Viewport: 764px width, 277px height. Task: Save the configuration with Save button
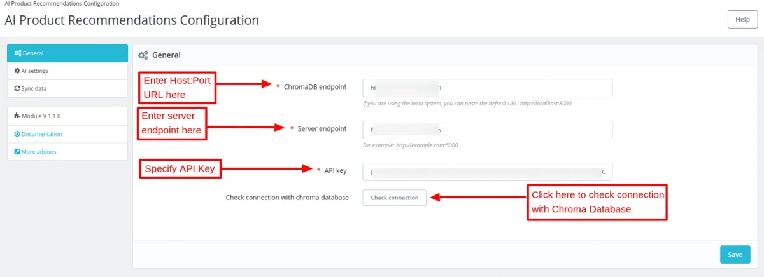point(735,254)
